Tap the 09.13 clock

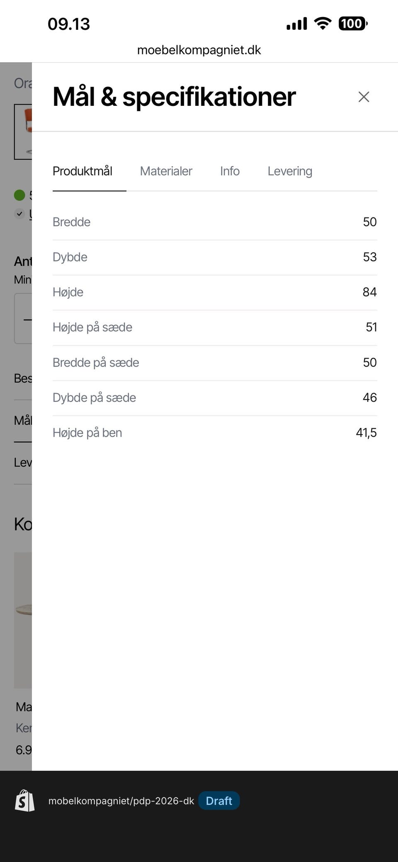(x=69, y=24)
